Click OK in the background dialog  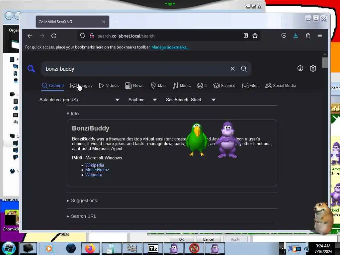[182, 239]
